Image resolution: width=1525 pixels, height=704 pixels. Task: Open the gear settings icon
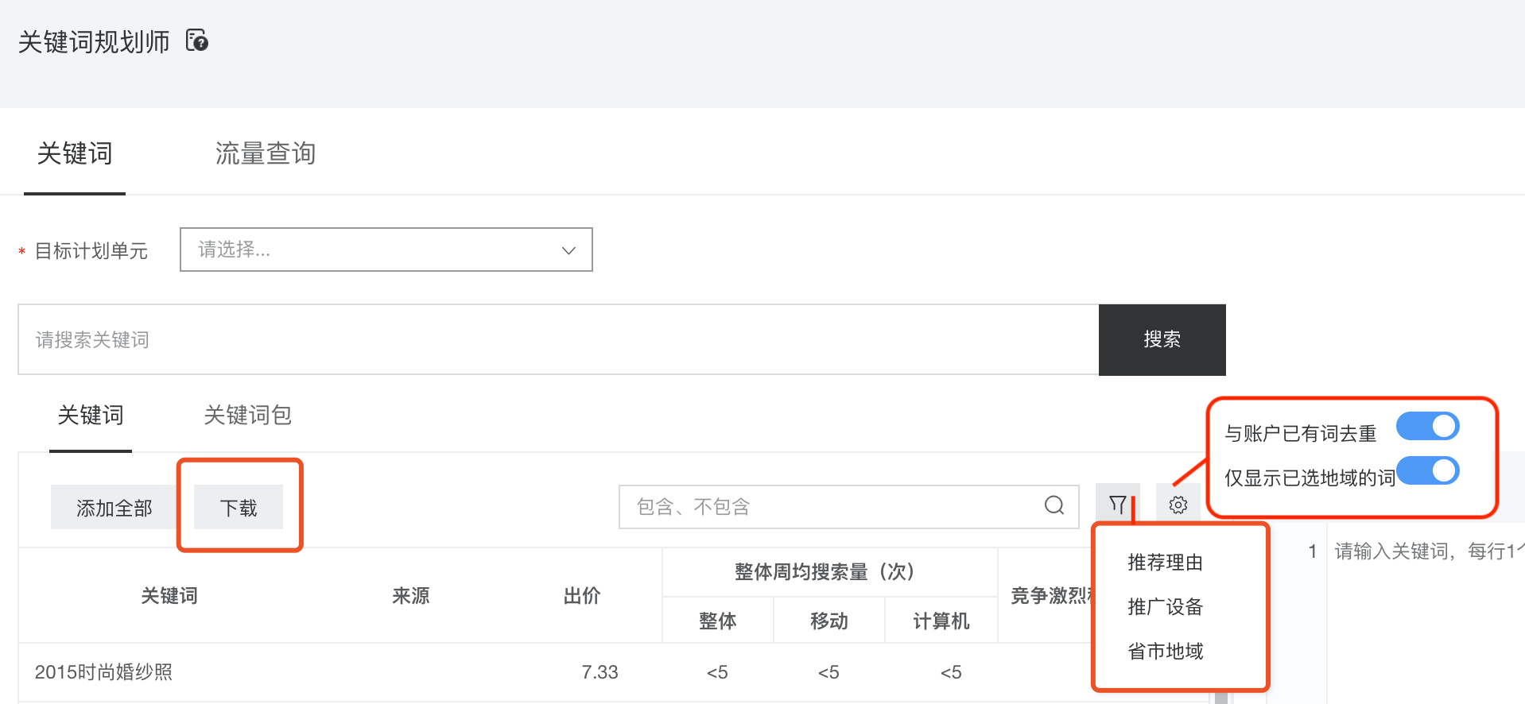click(x=1178, y=505)
